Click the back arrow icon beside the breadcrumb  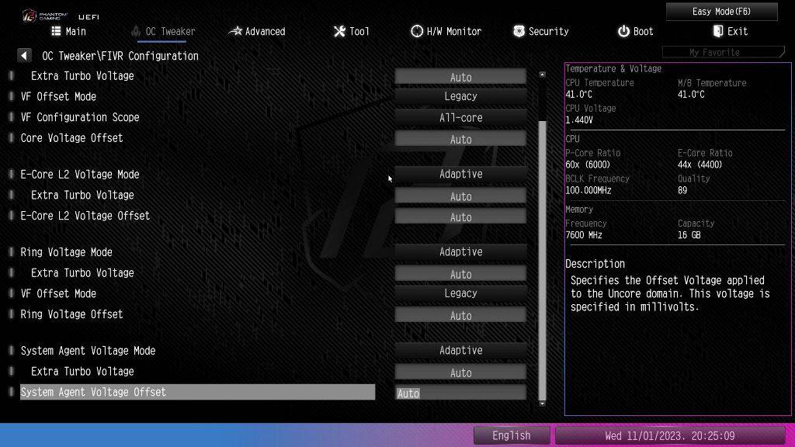click(x=24, y=56)
